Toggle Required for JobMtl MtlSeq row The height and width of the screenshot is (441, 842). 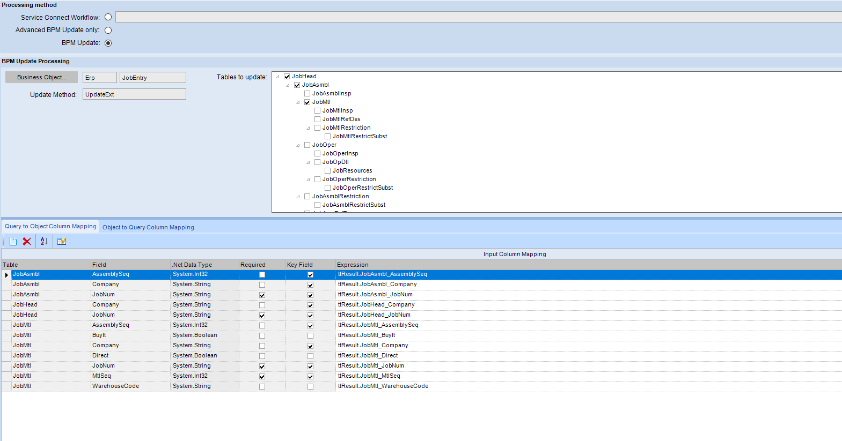262,377
